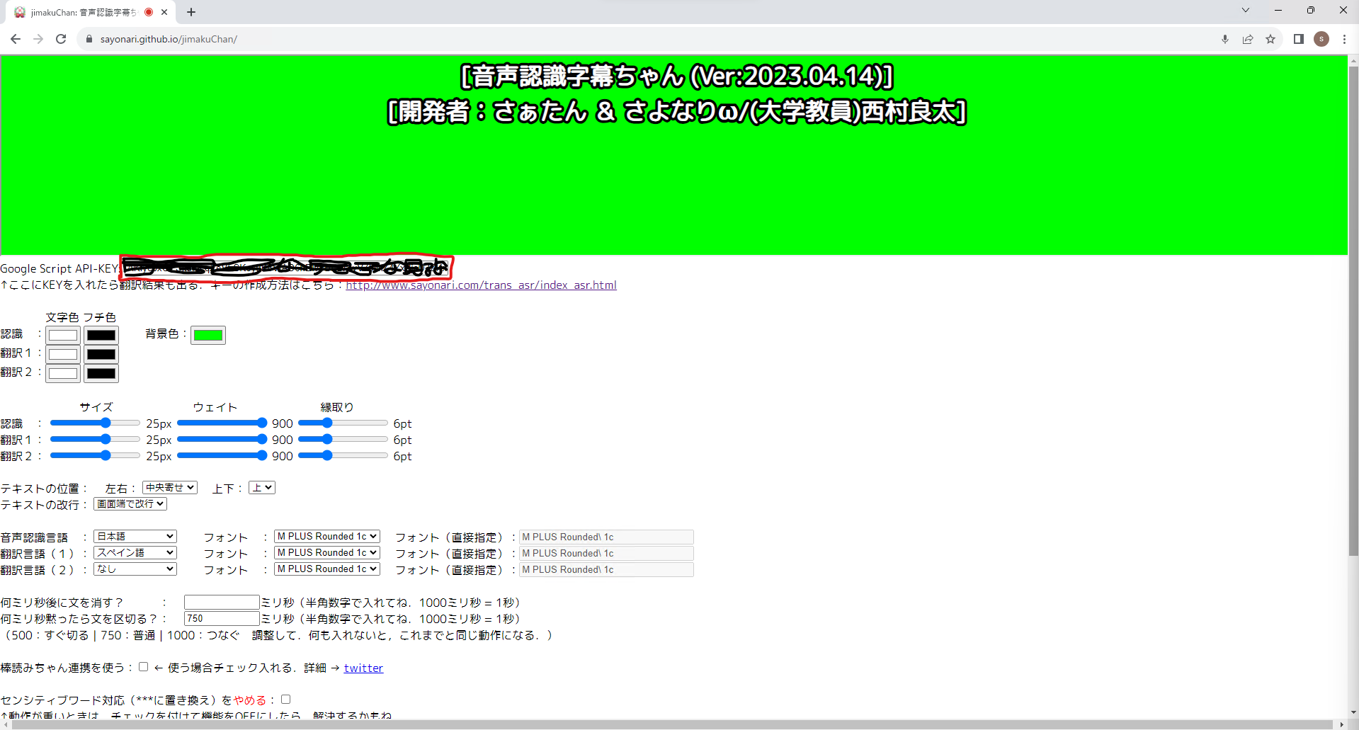Open the 翻訳言語（1）スペイン語 dropdown
This screenshot has height=730, width=1359.
[135, 552]
